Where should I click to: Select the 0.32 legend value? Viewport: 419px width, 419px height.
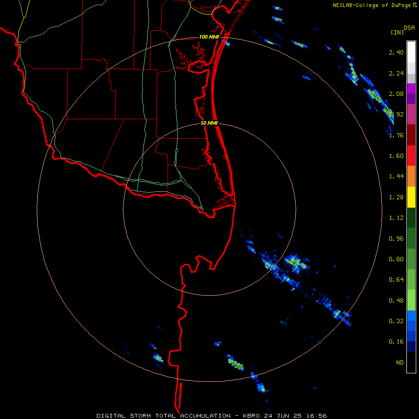point(396,321)
